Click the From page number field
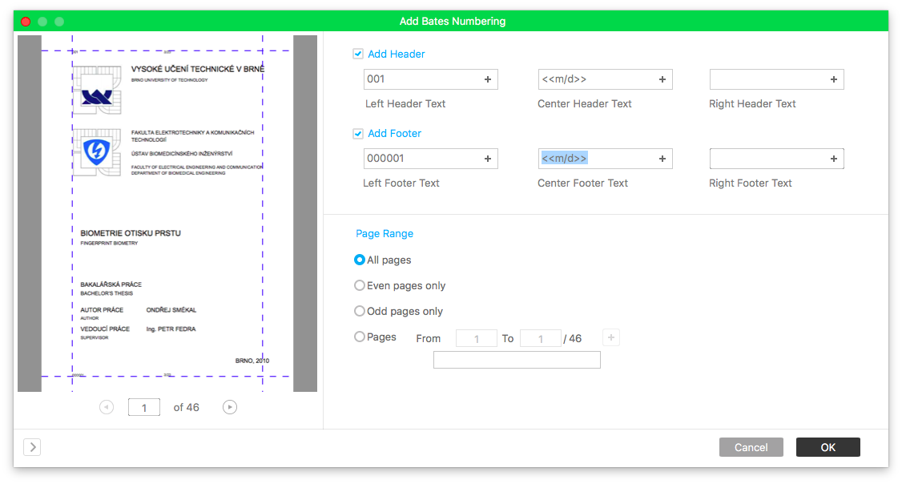The height and width of the screenshot is (484, 902). pos(477,338)
